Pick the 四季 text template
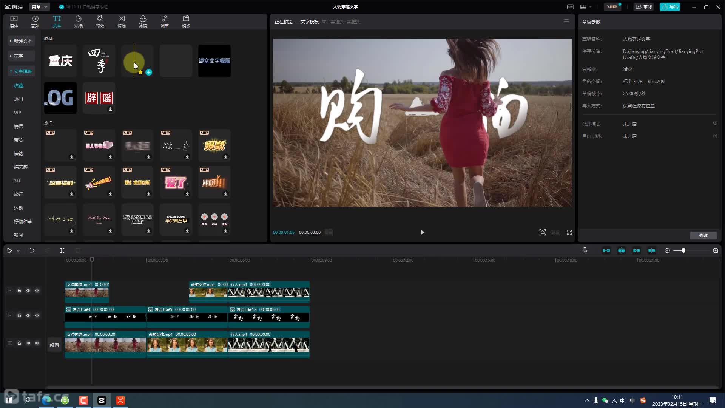This screenshot has width=725, height=408. click(x=99, y=61)
